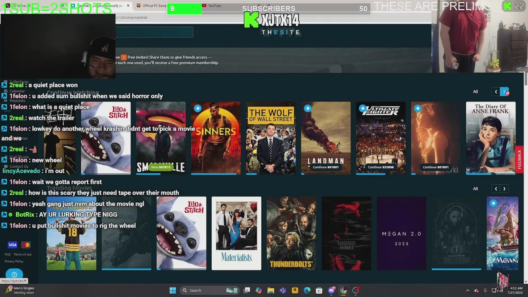This screenshot has width=528, height=297.
Task: Show hidden system tray icons
Action: (468, 290)
